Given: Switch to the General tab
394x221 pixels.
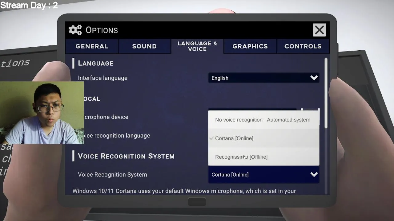Looking at the screenshot, I should 92,46.
